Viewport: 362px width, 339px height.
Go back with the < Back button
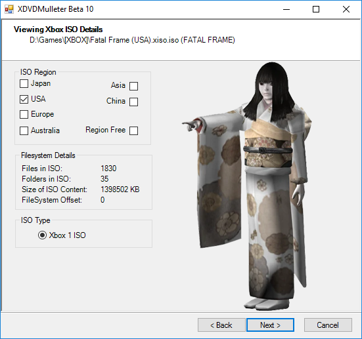(x=221, y=325)
